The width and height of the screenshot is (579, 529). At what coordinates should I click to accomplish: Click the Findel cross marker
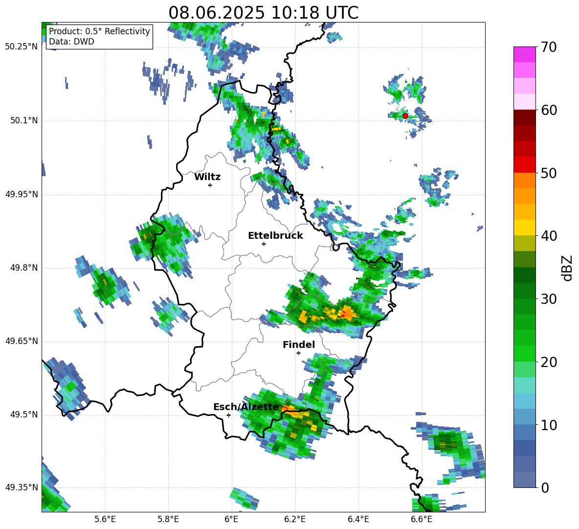click(298, 353)
